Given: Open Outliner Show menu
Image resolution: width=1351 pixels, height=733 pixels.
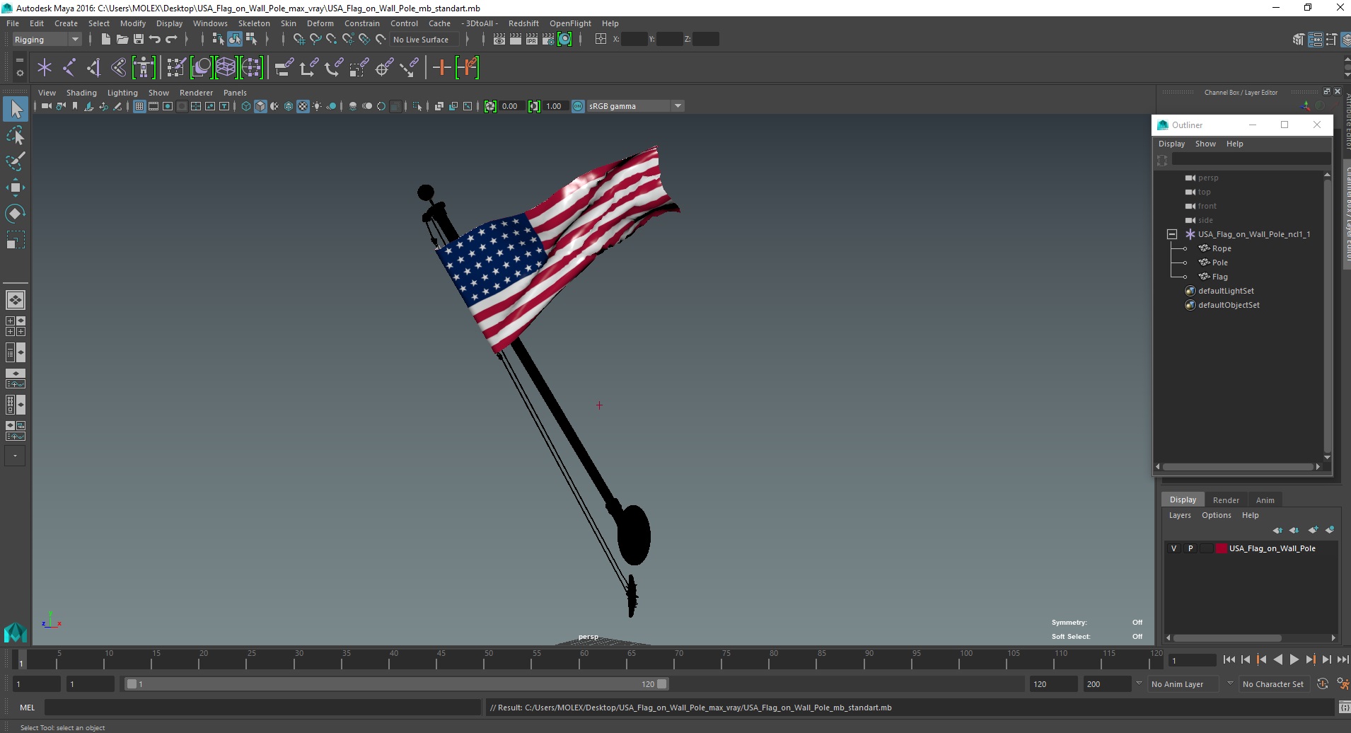Looking at the screenshot, I should [1205, 144].
